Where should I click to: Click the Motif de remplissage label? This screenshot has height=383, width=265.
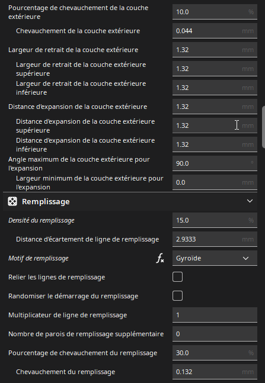coord(39,258)
